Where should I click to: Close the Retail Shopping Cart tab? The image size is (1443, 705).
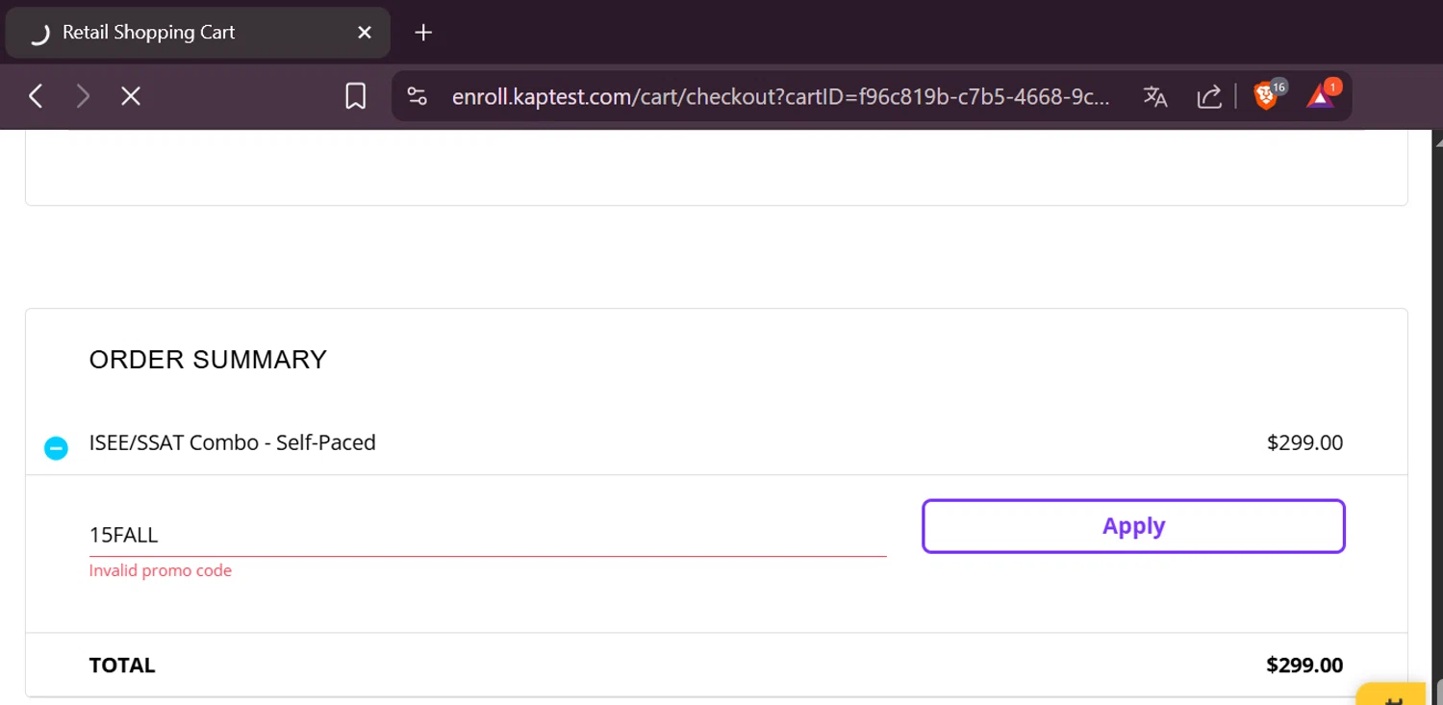(x=365, y=33)
